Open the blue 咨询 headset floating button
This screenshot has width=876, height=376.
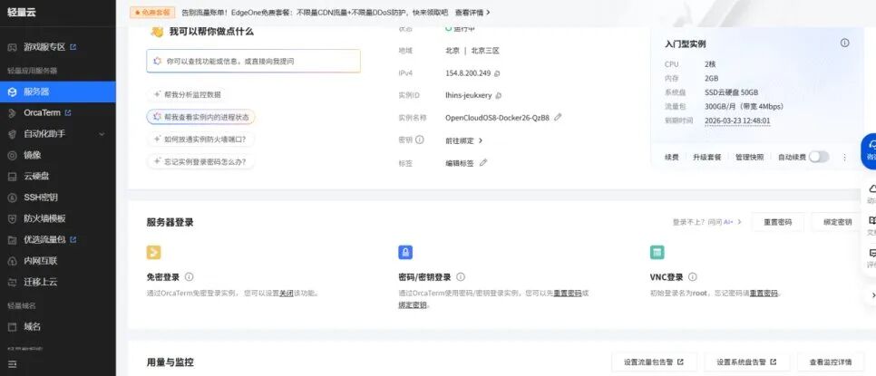tap(871, 151)
